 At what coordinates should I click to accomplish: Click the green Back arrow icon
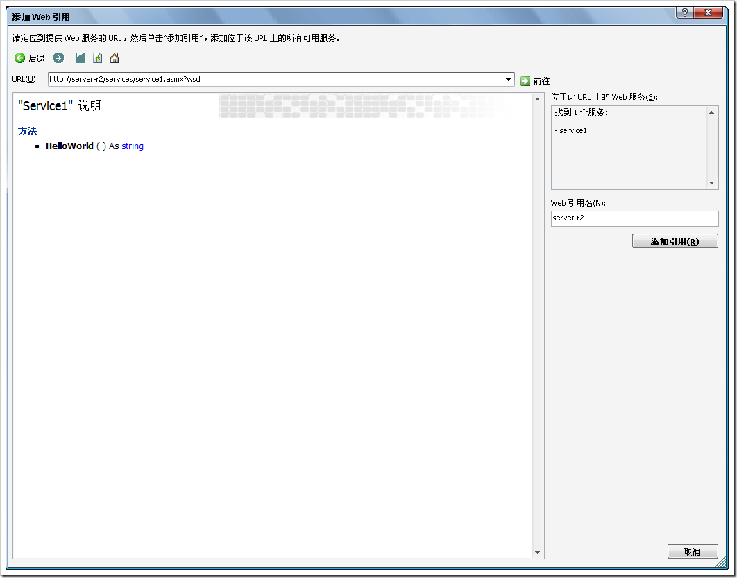point(19,58)
